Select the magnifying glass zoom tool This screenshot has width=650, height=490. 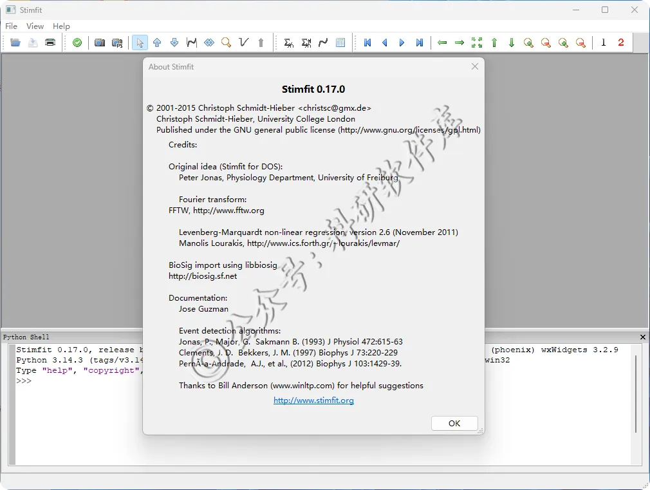[x=226, y=42]
